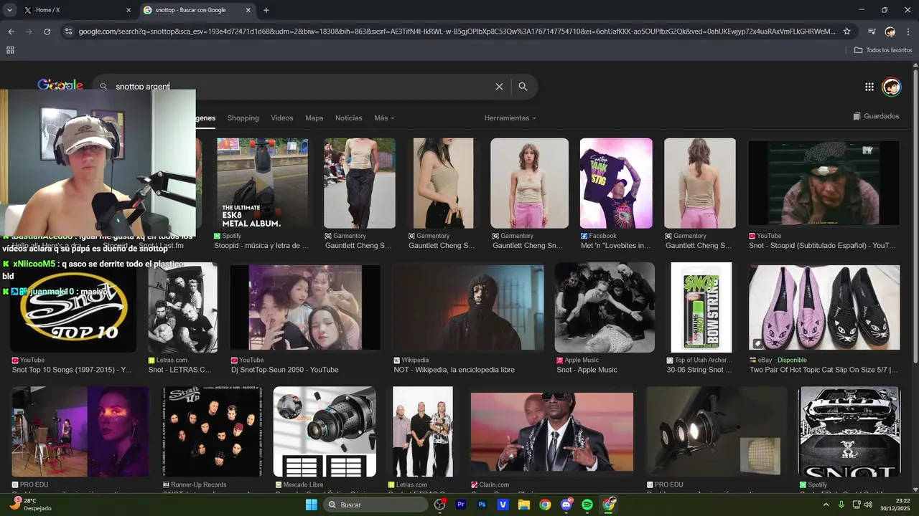
Task: Open the Spotify SNOT album cover image
Action: click(x=849, y=432)
